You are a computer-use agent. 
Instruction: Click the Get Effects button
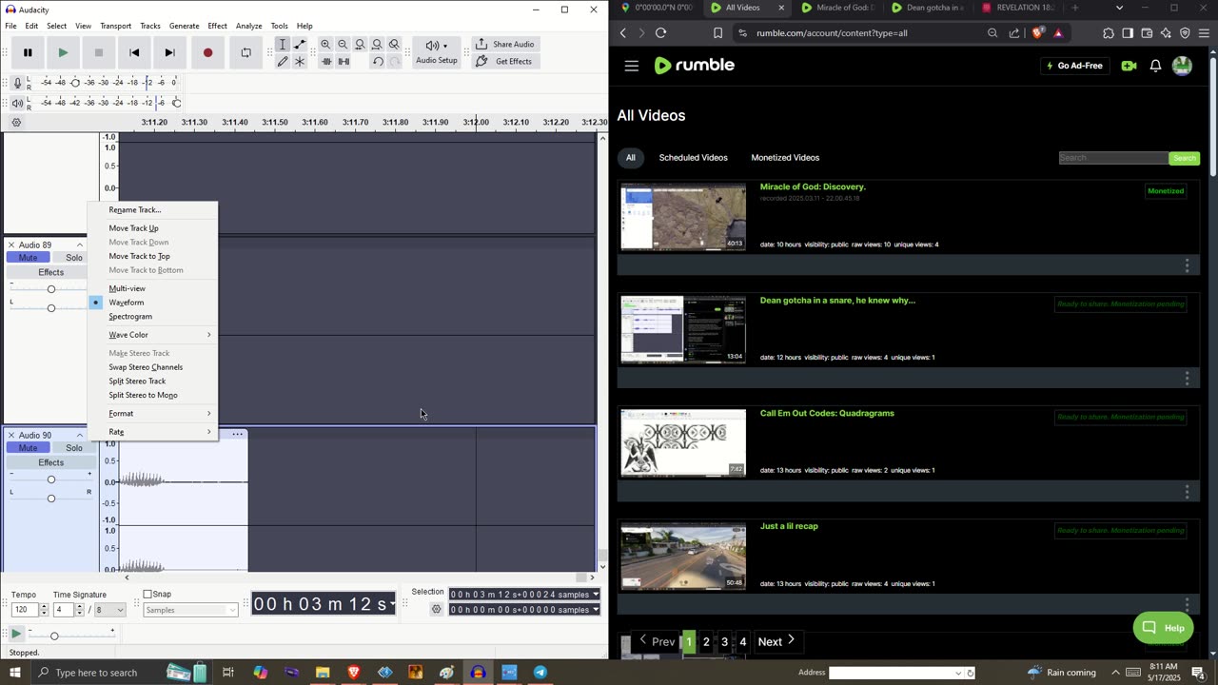coord(504,61)
